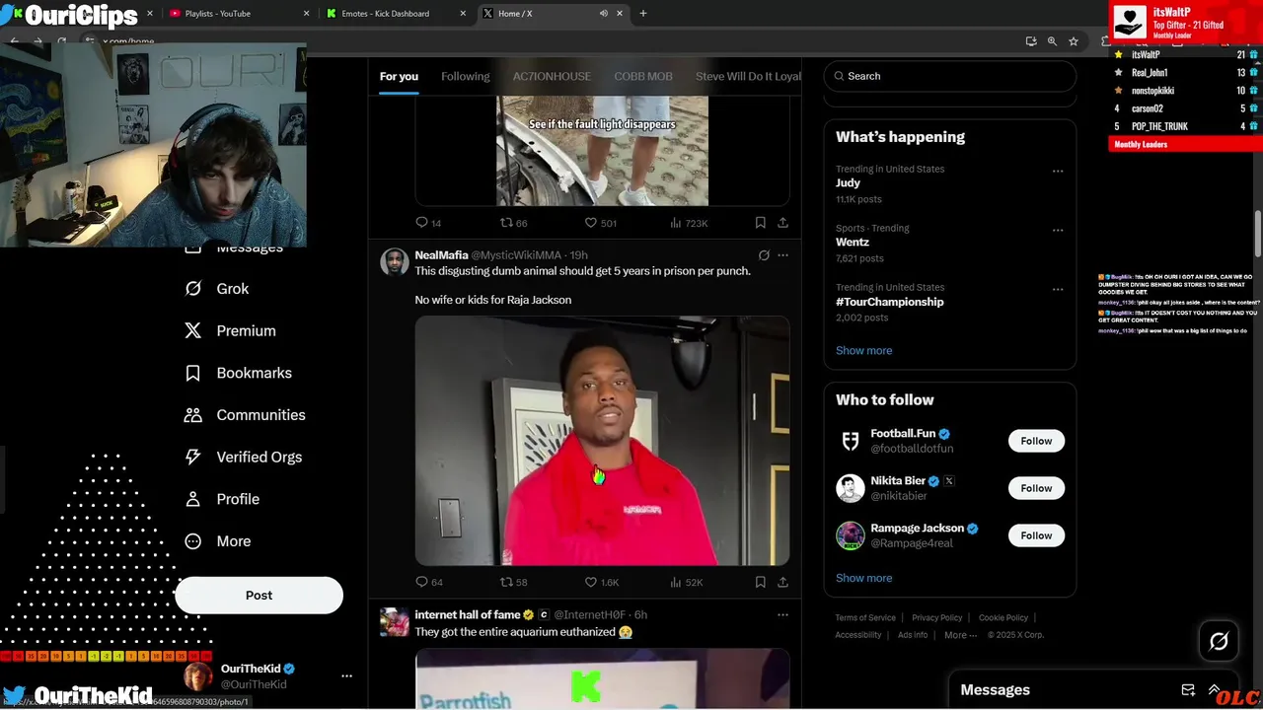
Task: Repost NealMafia post showing 58 reposts
Action: click(514, 583)
